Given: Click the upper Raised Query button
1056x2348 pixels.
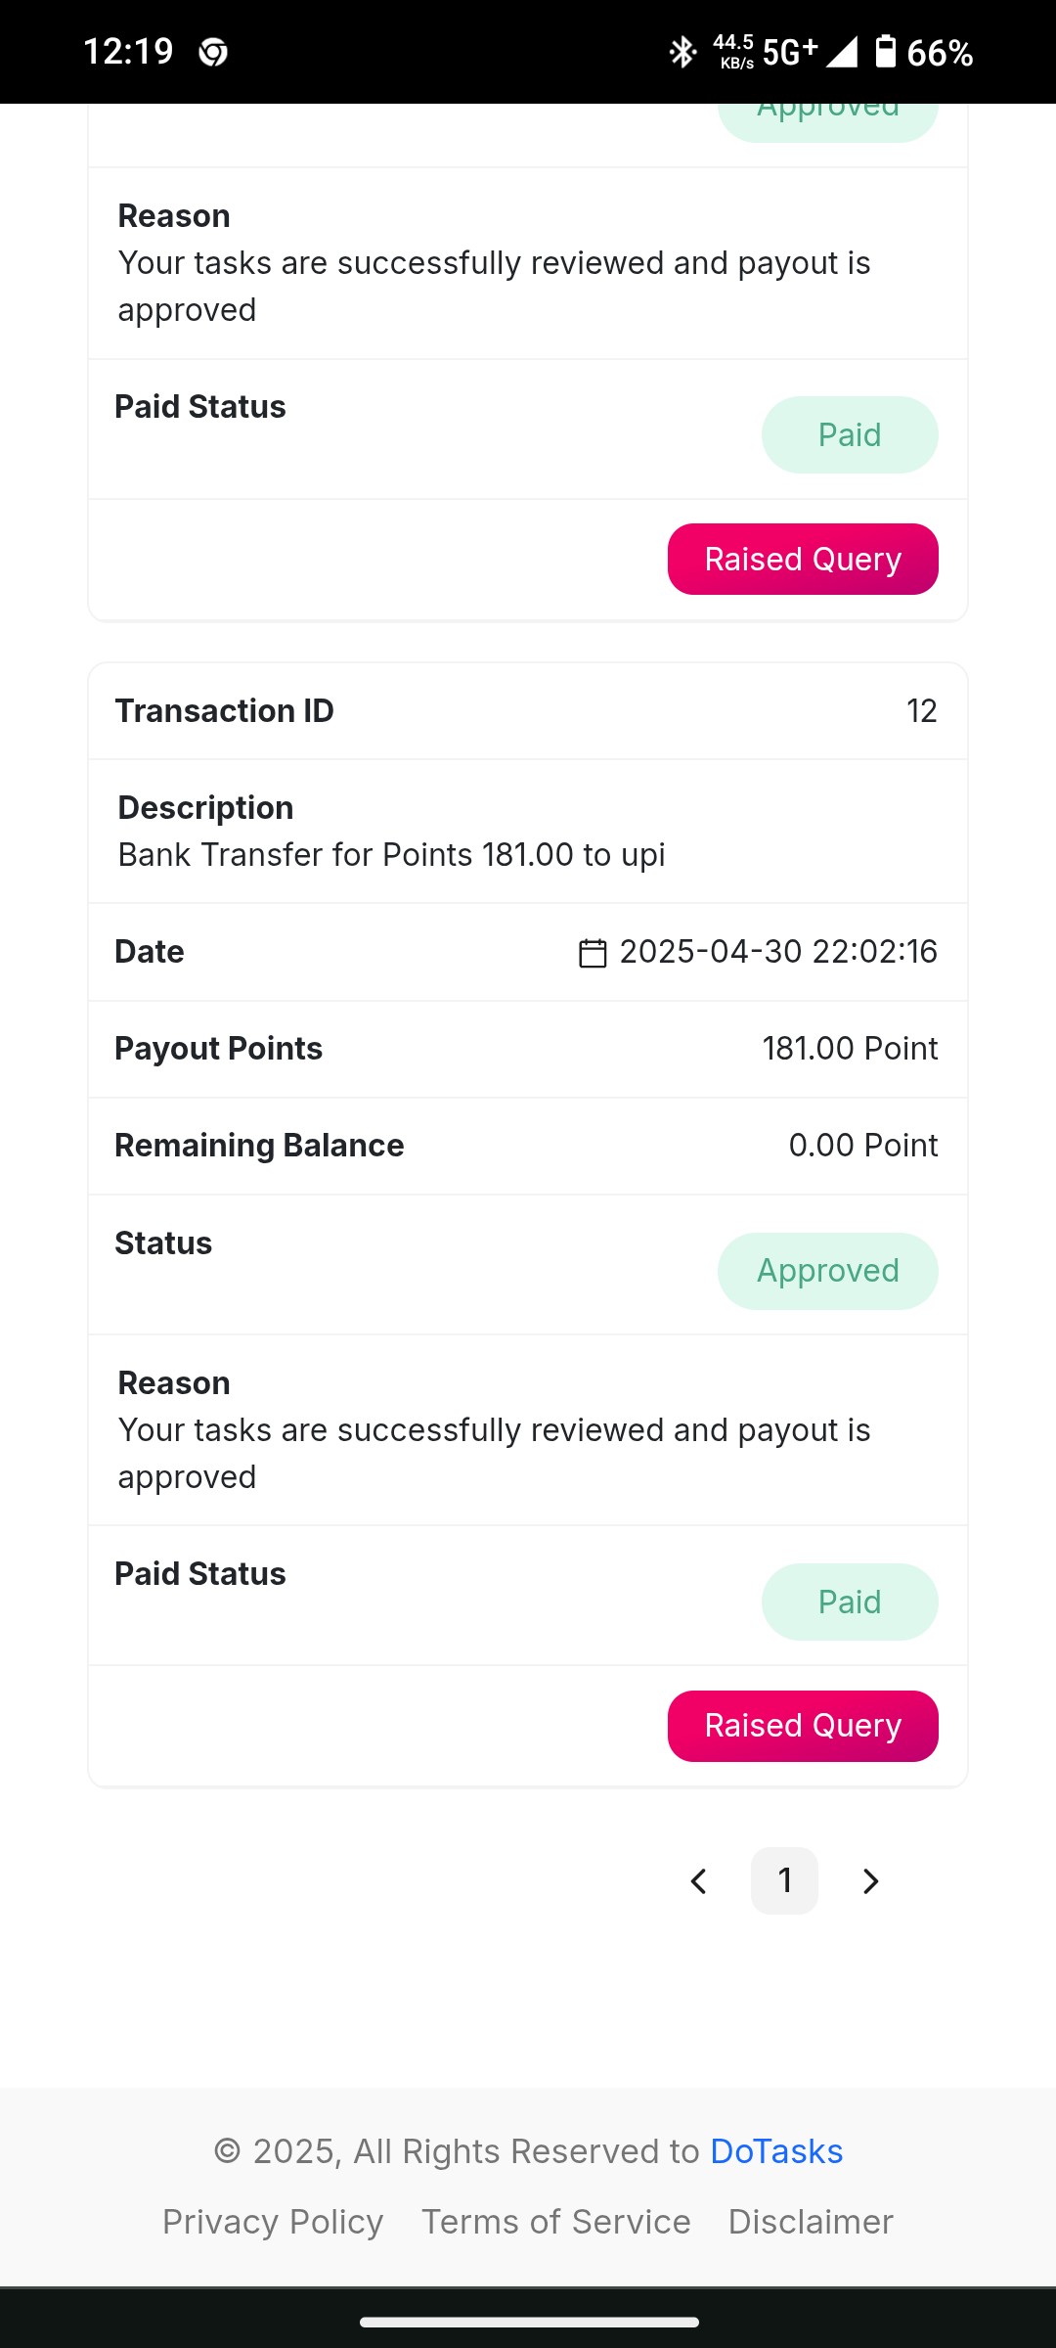Looking at the screenshot, I should 803,559.
